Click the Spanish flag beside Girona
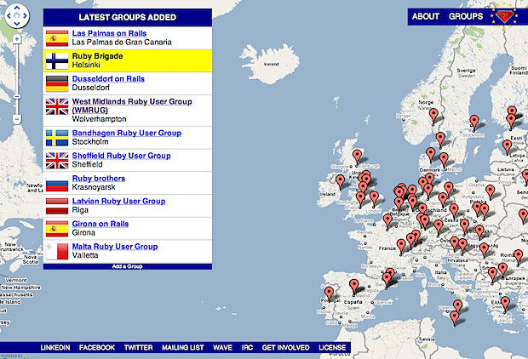528x359 pixels. [x=57, y=229]
